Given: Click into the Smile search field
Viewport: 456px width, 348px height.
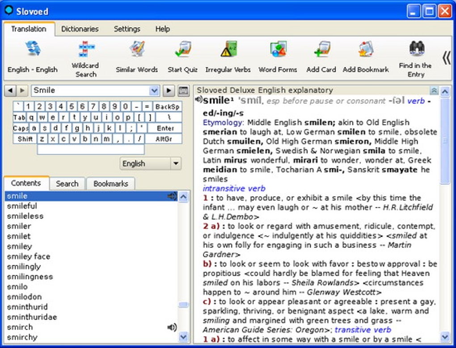Looking at the screenshot, I should 90,91.
